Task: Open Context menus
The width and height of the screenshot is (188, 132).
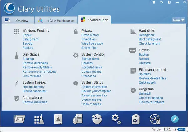Action: [91, 72]
